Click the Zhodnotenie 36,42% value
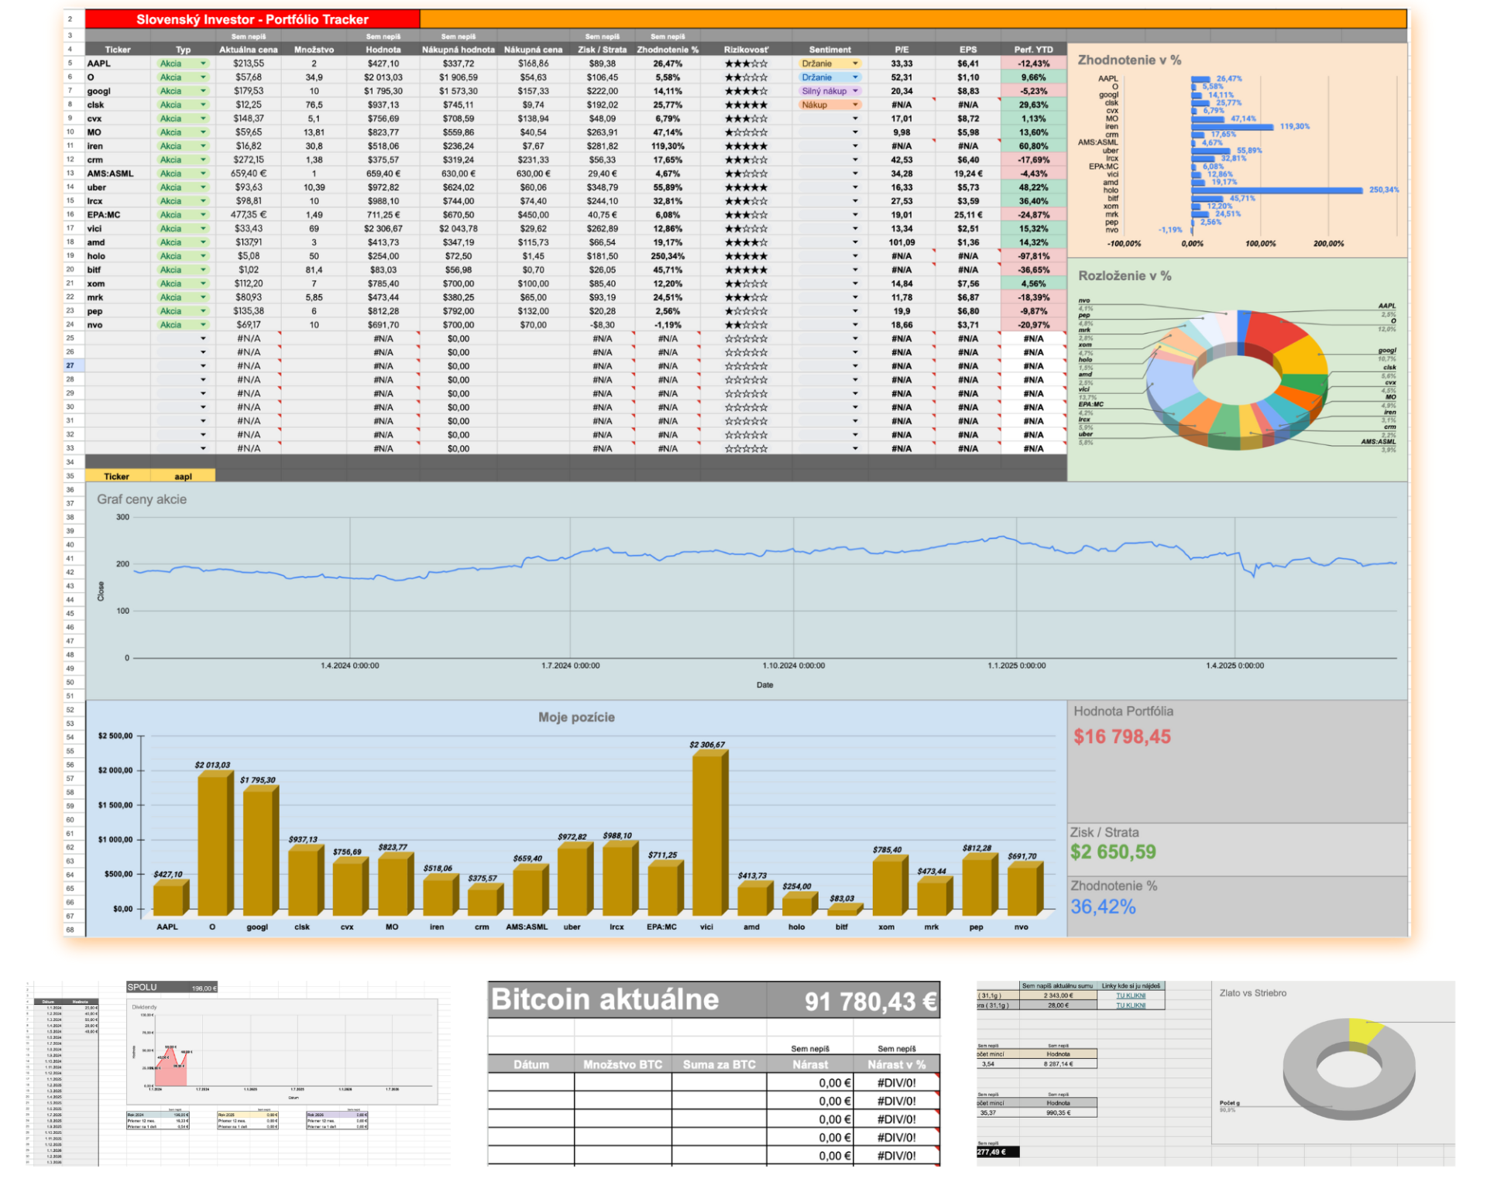 click(x=1103, y=907)
